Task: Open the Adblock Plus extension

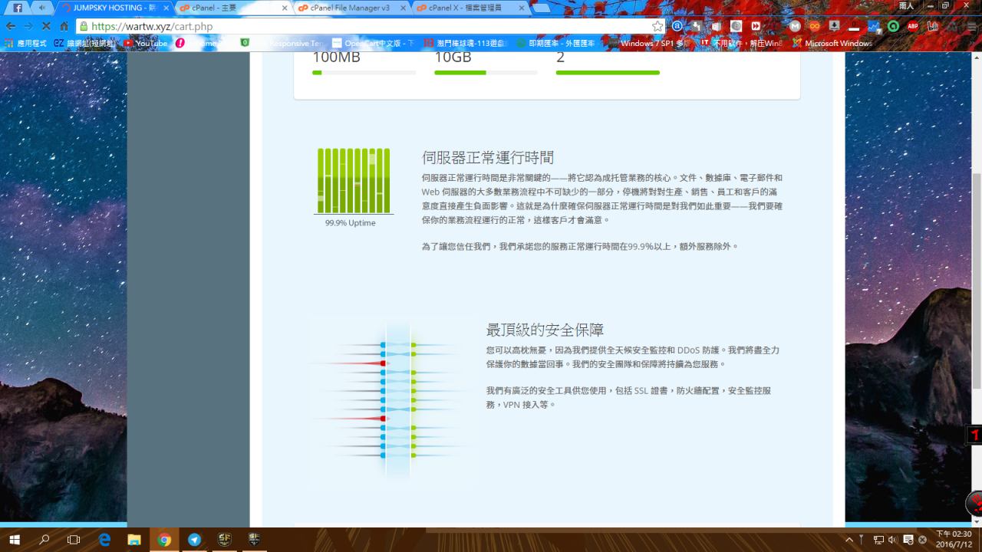Action: click(x=913, y=26)
